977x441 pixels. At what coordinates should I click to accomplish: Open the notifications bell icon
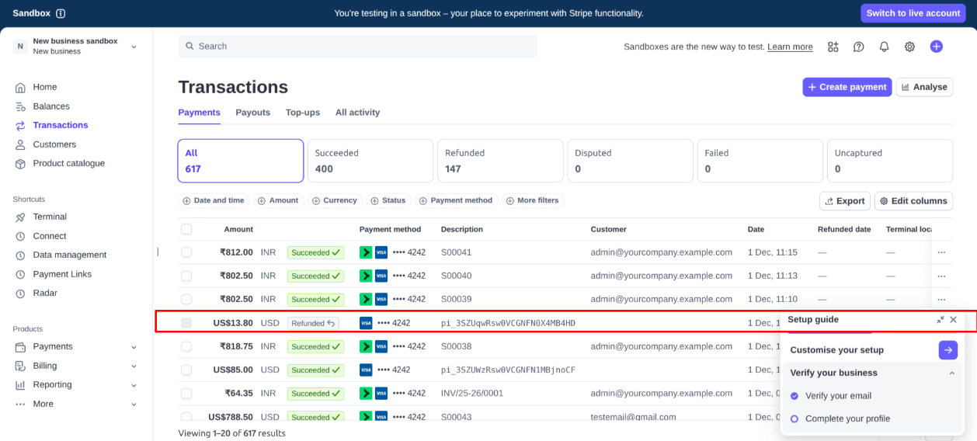884,47
